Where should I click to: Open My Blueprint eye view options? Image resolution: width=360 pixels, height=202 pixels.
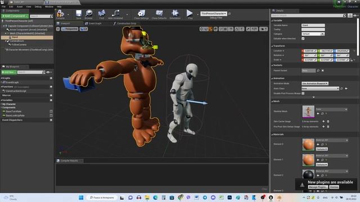coord(49,72)
